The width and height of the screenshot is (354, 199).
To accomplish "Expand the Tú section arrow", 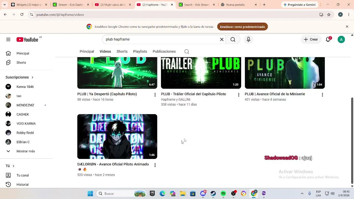I will (x=13, y=166).
